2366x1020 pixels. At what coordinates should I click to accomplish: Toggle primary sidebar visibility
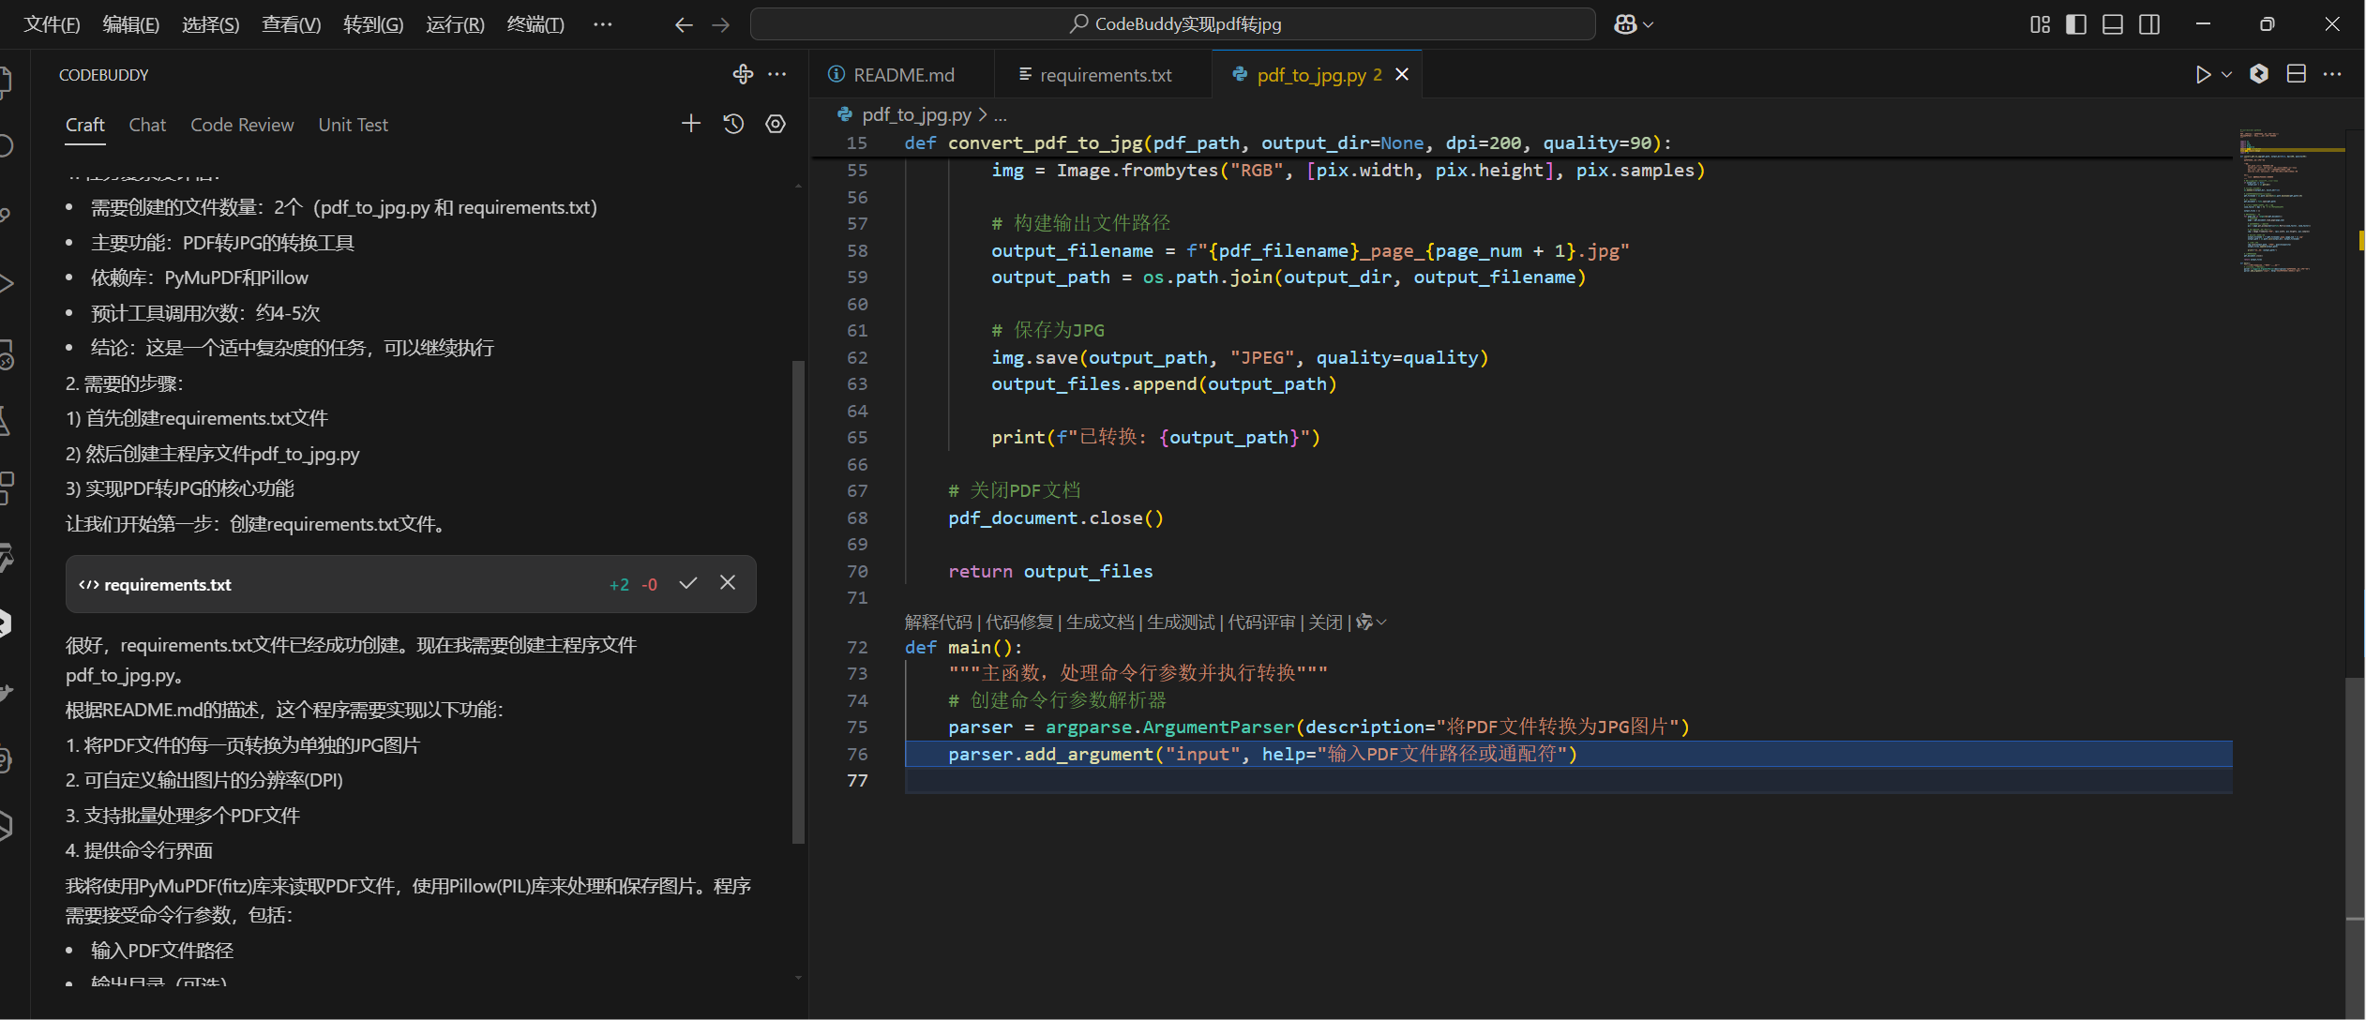click(2076, 24)
